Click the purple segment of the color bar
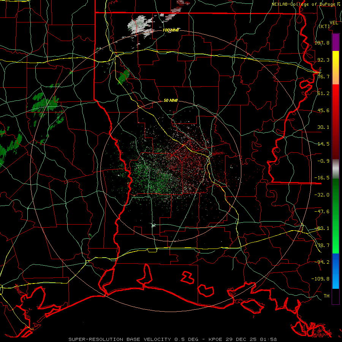 pos(336,43)
